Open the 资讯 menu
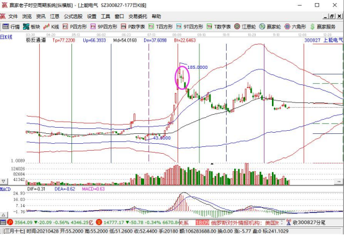The height and width of the screenshot is (235, 344). click(x=41, y=16)
